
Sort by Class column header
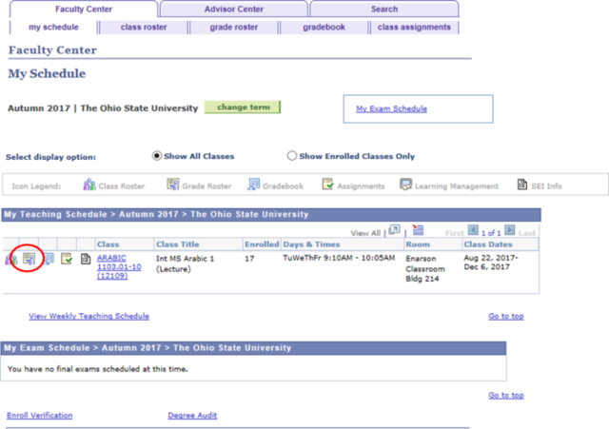tap(108, 244)
